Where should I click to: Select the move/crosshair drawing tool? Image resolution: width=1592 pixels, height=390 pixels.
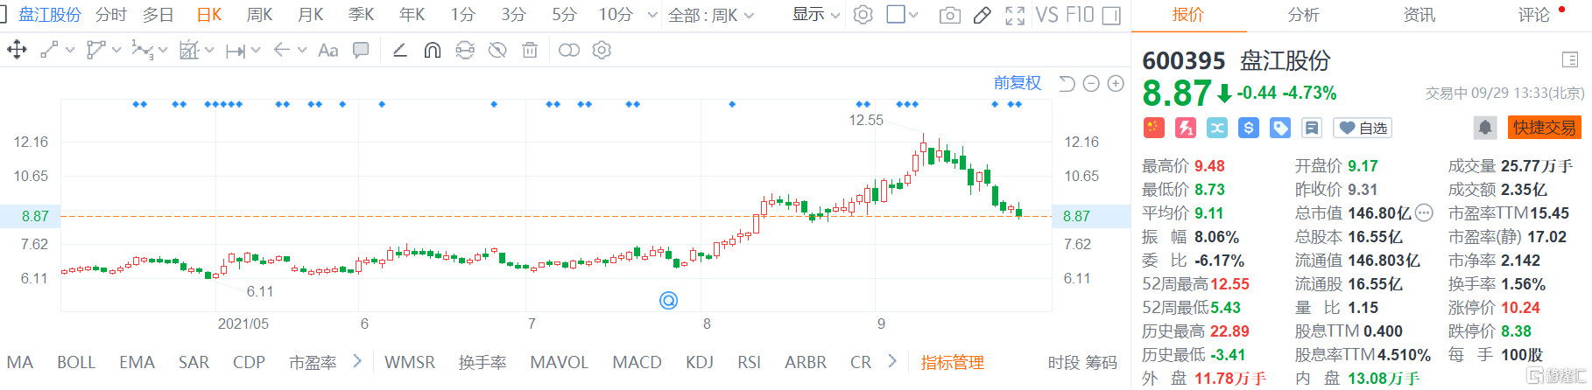[17, 50]
